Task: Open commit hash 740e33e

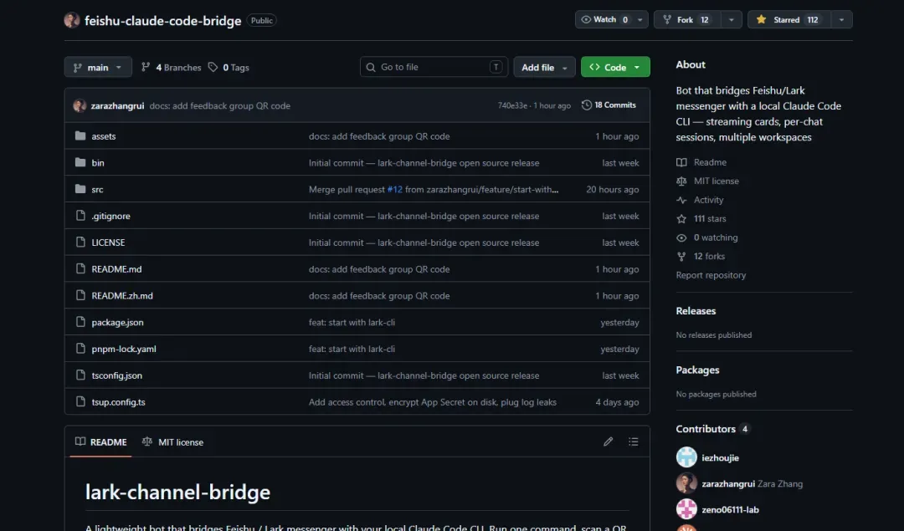Action: pos(512,105)
